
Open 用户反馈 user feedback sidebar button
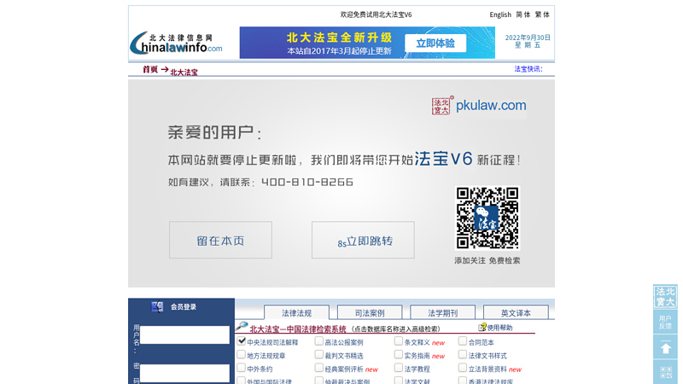point(665,323)
